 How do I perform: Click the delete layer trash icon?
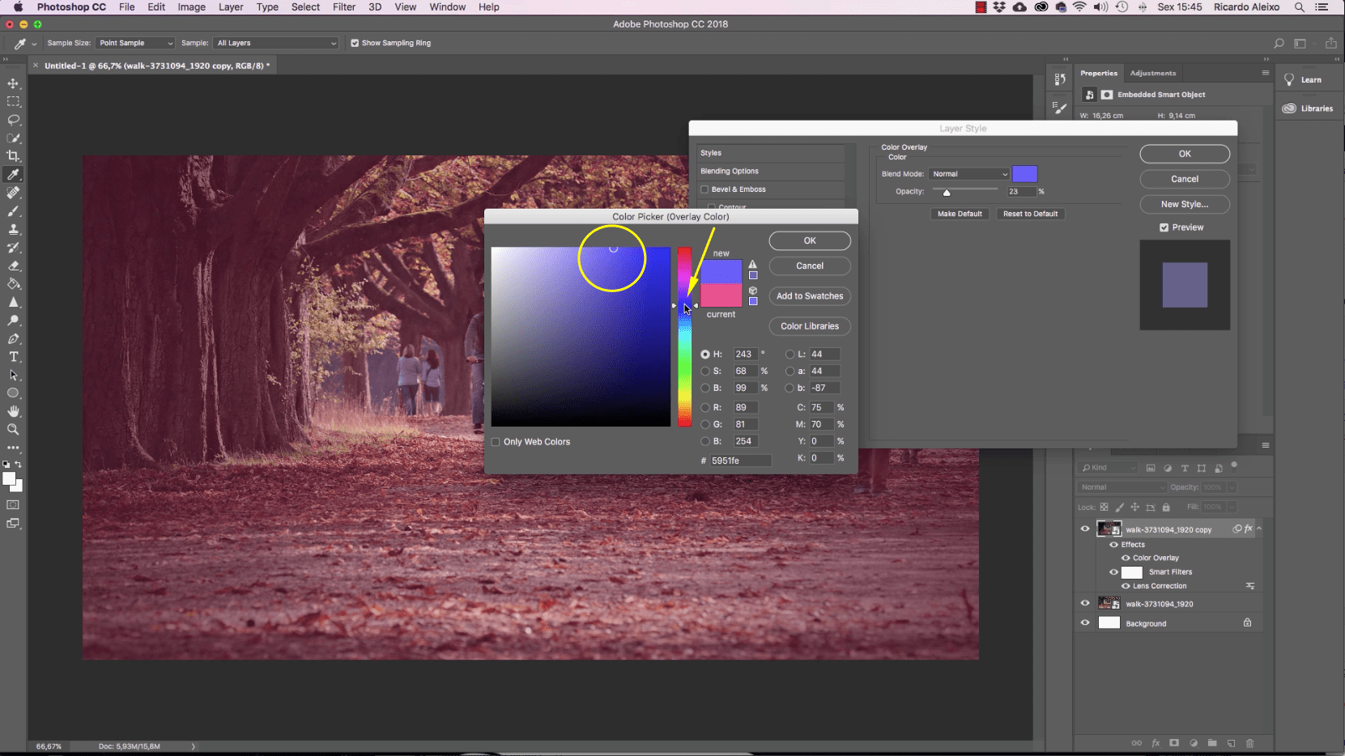pos(1249,743)
